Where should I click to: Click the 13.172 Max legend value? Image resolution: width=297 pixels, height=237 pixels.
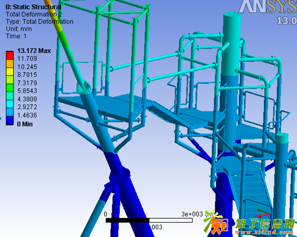point(33,51)
